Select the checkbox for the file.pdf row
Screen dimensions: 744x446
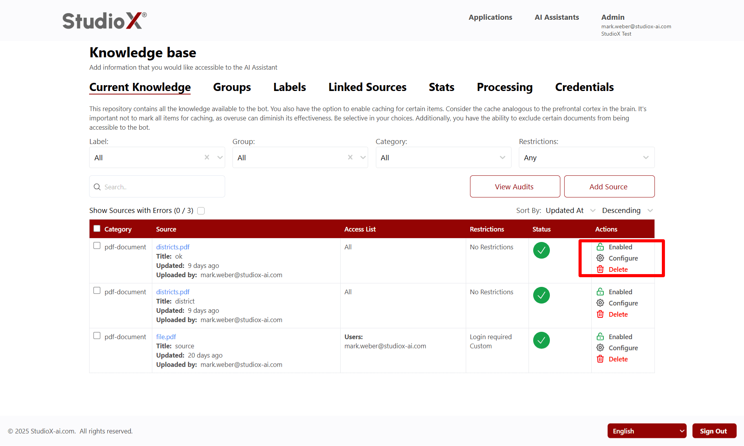pos(96,336)
